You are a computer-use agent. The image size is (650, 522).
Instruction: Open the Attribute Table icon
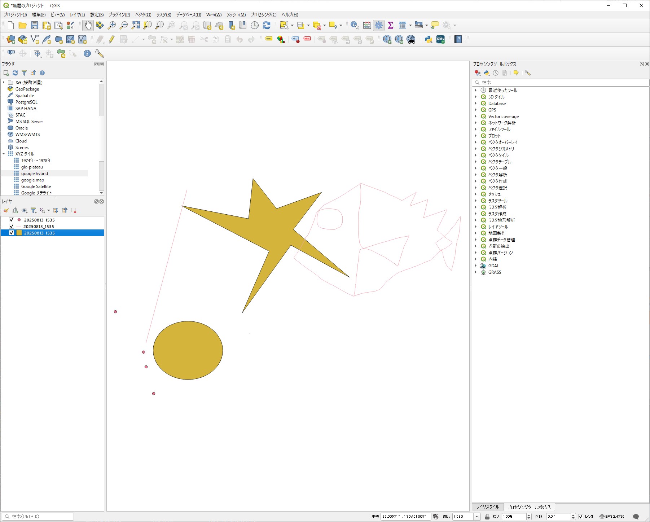pos(403,25)
